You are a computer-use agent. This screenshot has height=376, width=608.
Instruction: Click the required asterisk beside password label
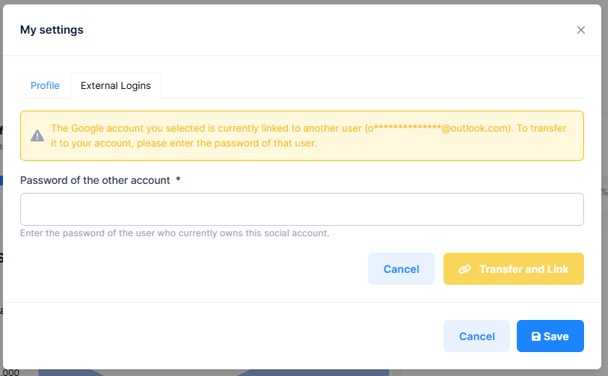178,179
